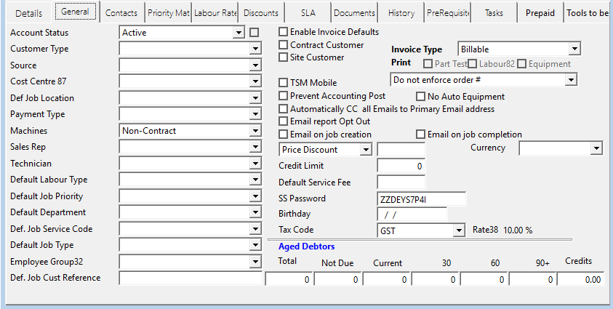Toggle the TSM Mobile checkbox
This screenshot has height=309, width=613.
[x=284, y=83]
